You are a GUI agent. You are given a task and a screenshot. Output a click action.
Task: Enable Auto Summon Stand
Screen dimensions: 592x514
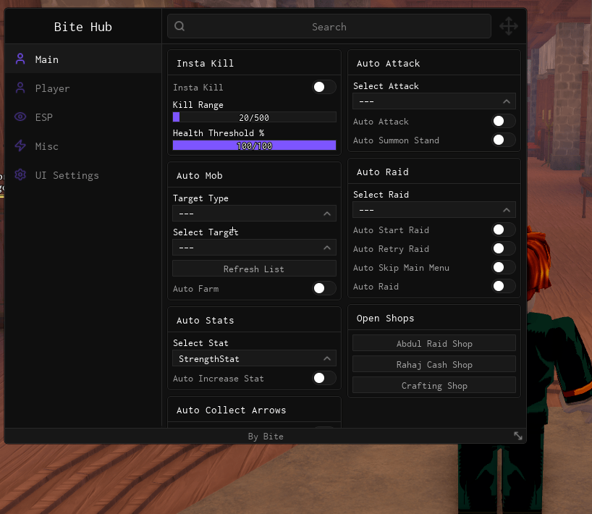click(504, 140)
